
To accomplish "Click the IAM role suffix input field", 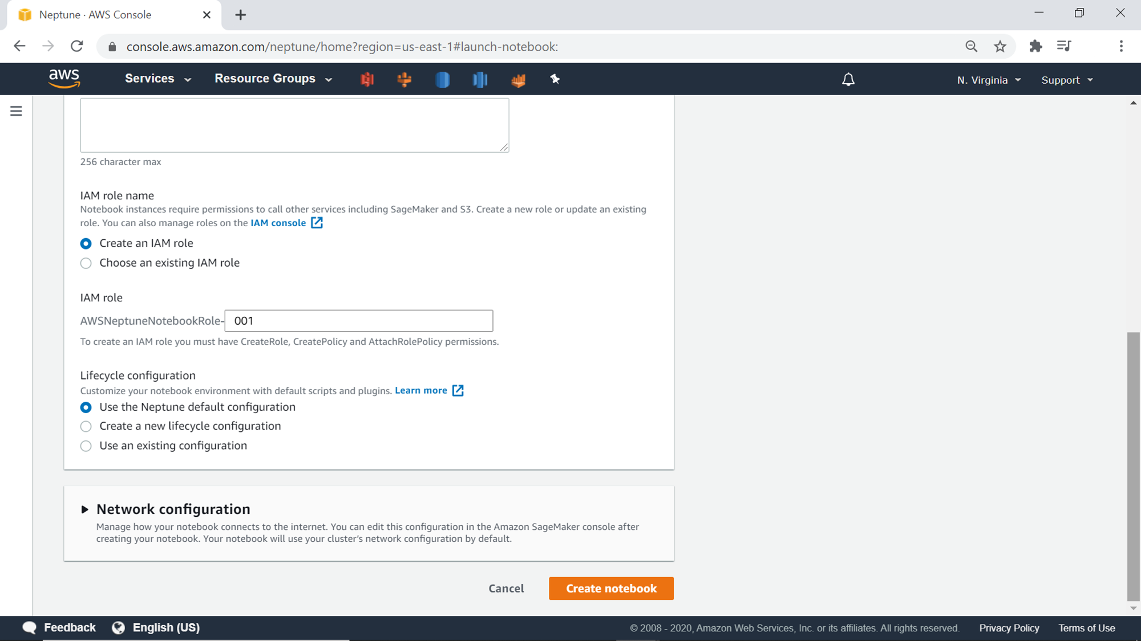I will [x=359, y=321].
